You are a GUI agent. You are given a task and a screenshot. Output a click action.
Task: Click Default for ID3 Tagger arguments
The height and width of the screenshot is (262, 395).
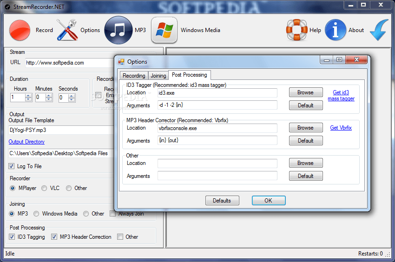coord(306,105)
